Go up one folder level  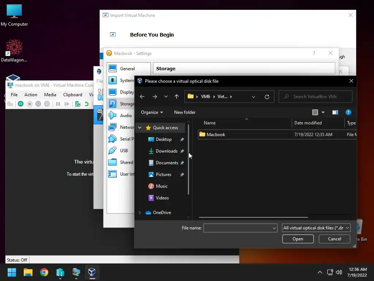(176, 97)
